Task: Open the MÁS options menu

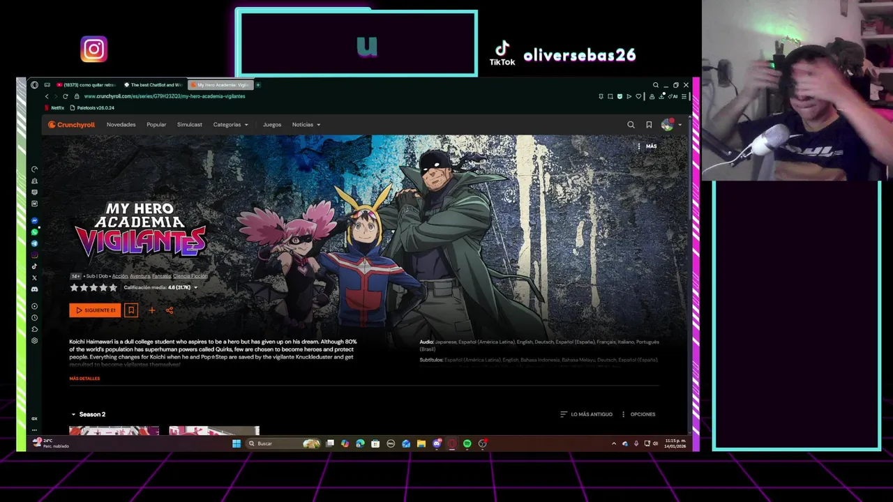Action: click(647, 146)
